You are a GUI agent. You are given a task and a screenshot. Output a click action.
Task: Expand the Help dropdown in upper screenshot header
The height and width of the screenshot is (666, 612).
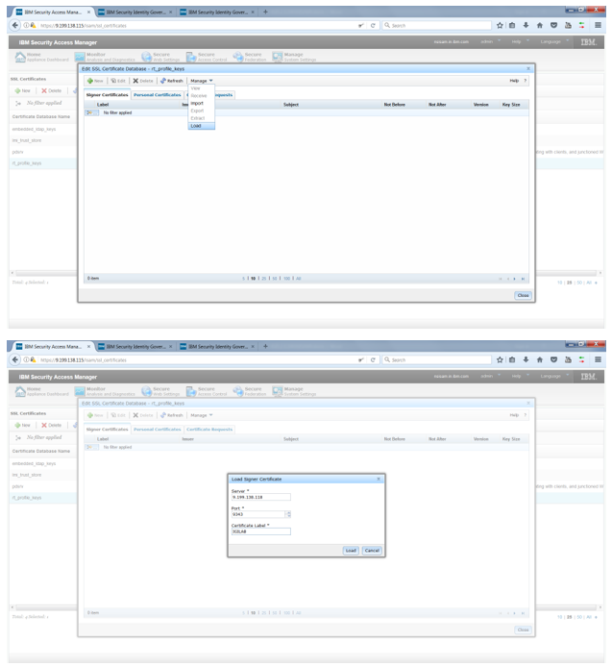[521, 41]
